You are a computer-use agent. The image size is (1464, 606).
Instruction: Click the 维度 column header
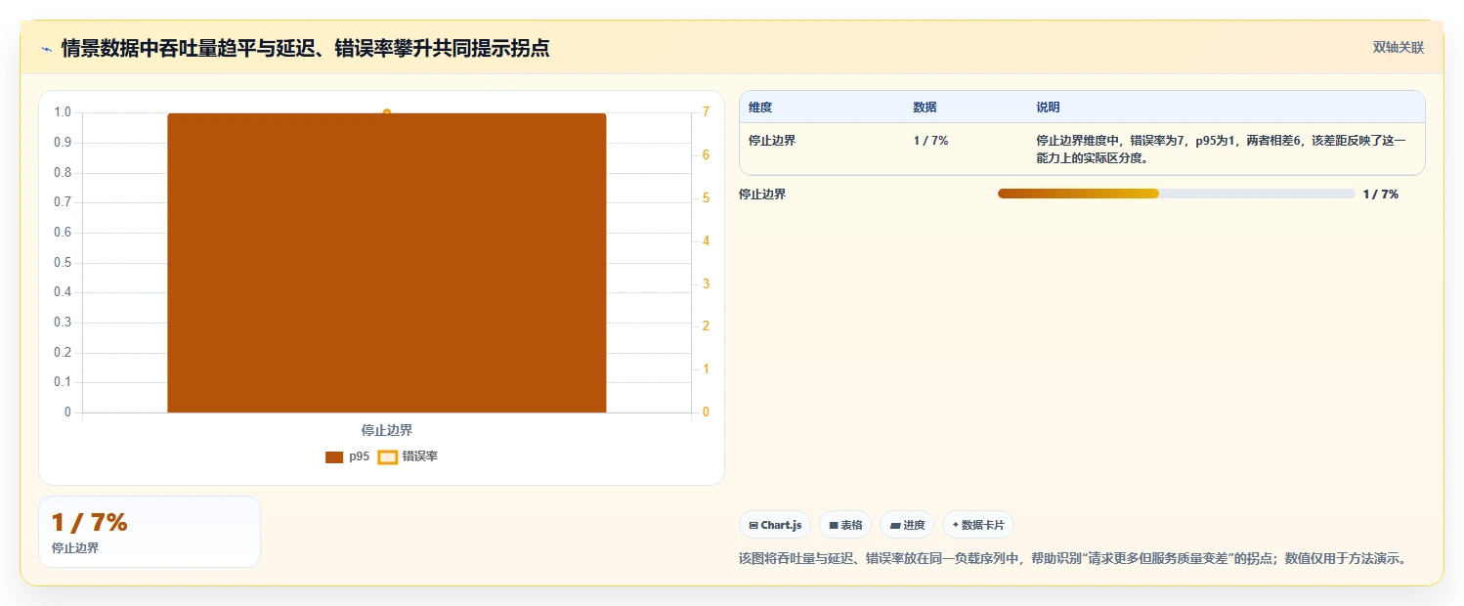point(760,108)
